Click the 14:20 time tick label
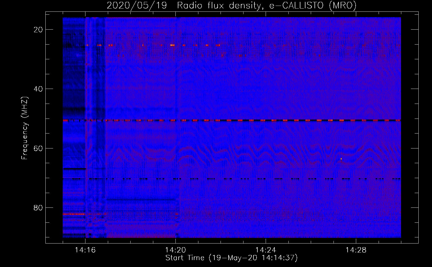 (175, 250)
